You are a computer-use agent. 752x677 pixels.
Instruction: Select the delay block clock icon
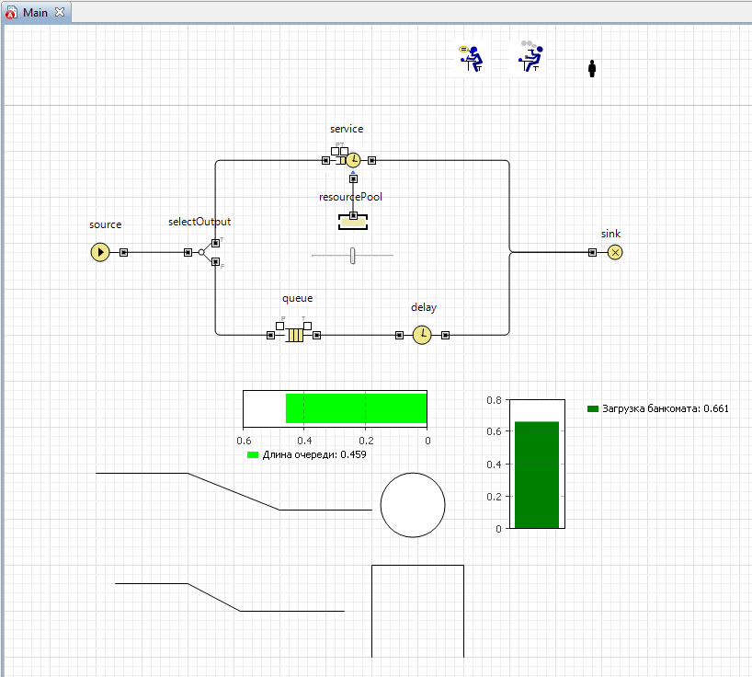pyautogui.click(x=422, y=335)
